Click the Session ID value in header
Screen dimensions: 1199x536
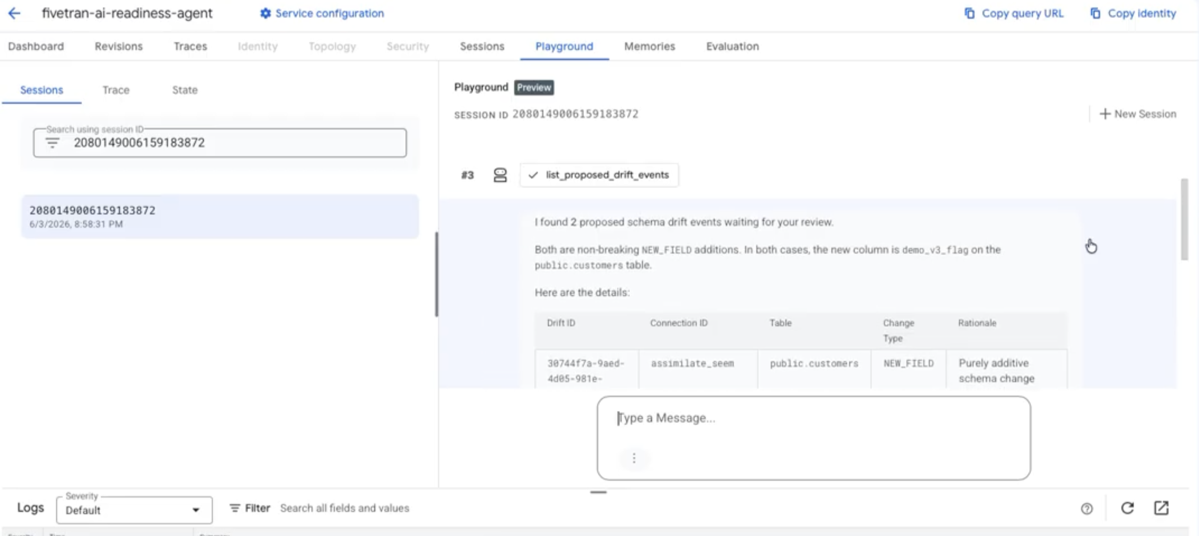pos(576,114)
